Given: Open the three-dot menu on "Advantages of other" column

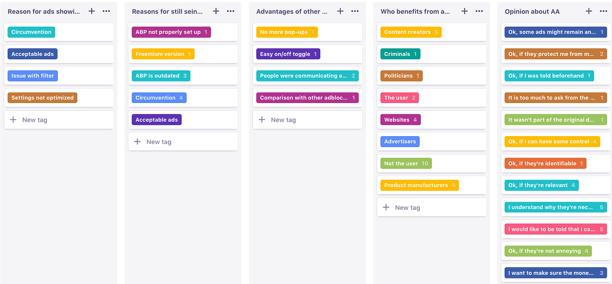Looking at the screenshot, I should [x=355, y=11].
